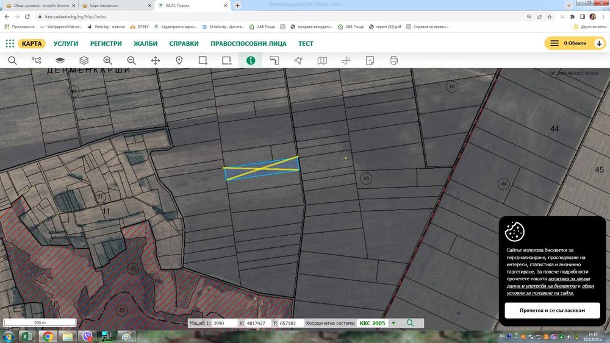The image size is (610, 343).
Task: Toggle the green information tool
Action: [250, 60]
